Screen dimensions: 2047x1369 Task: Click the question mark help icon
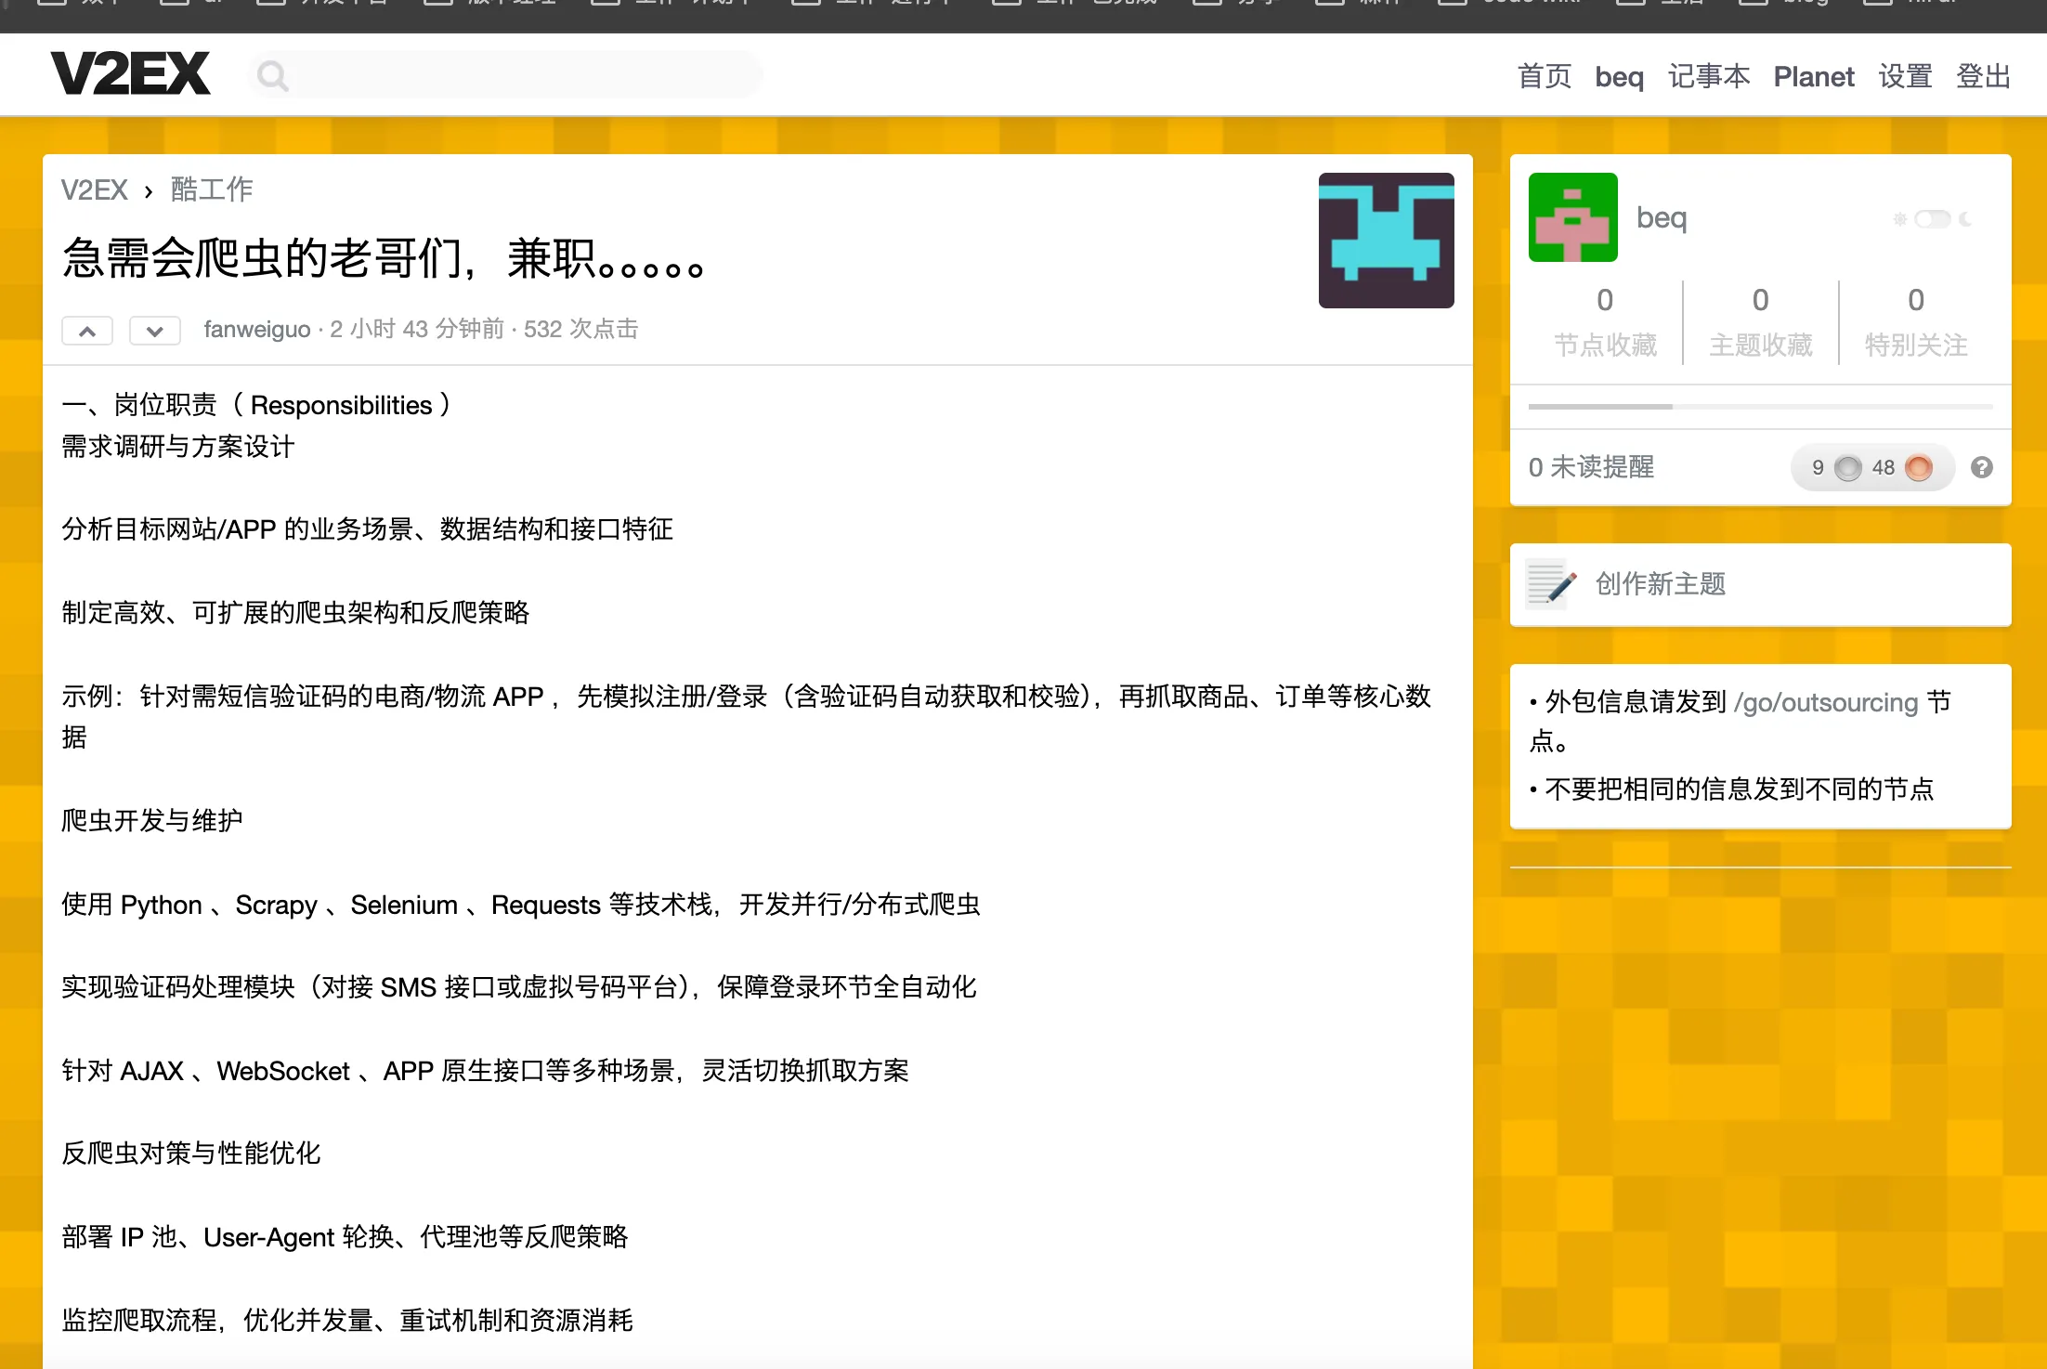coord(1981,467)
